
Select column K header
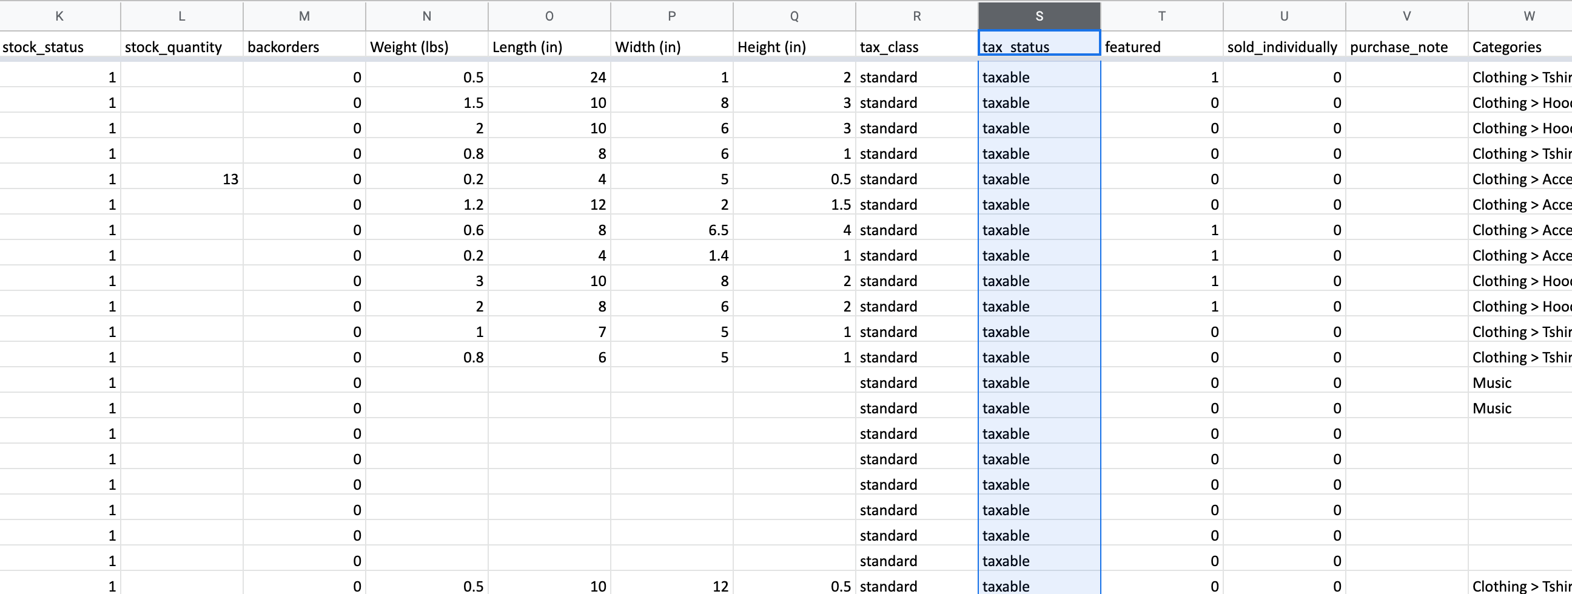coord(59,16)
